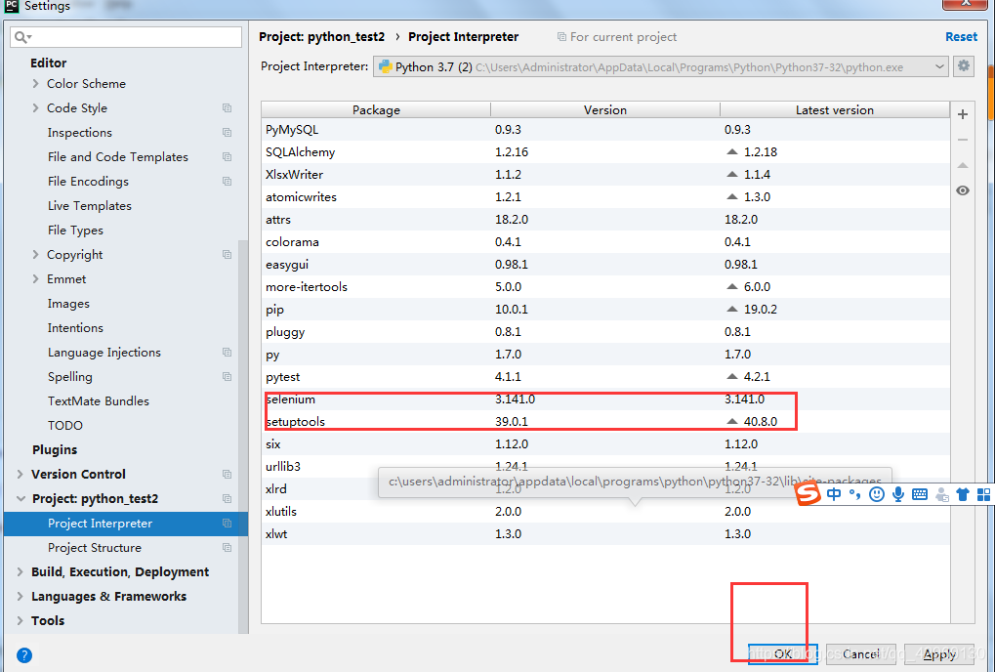Click the Reset link
Image resolution: width=995 pixels, height=672 pixels.
pyautogui.click(x=961, y=37)
